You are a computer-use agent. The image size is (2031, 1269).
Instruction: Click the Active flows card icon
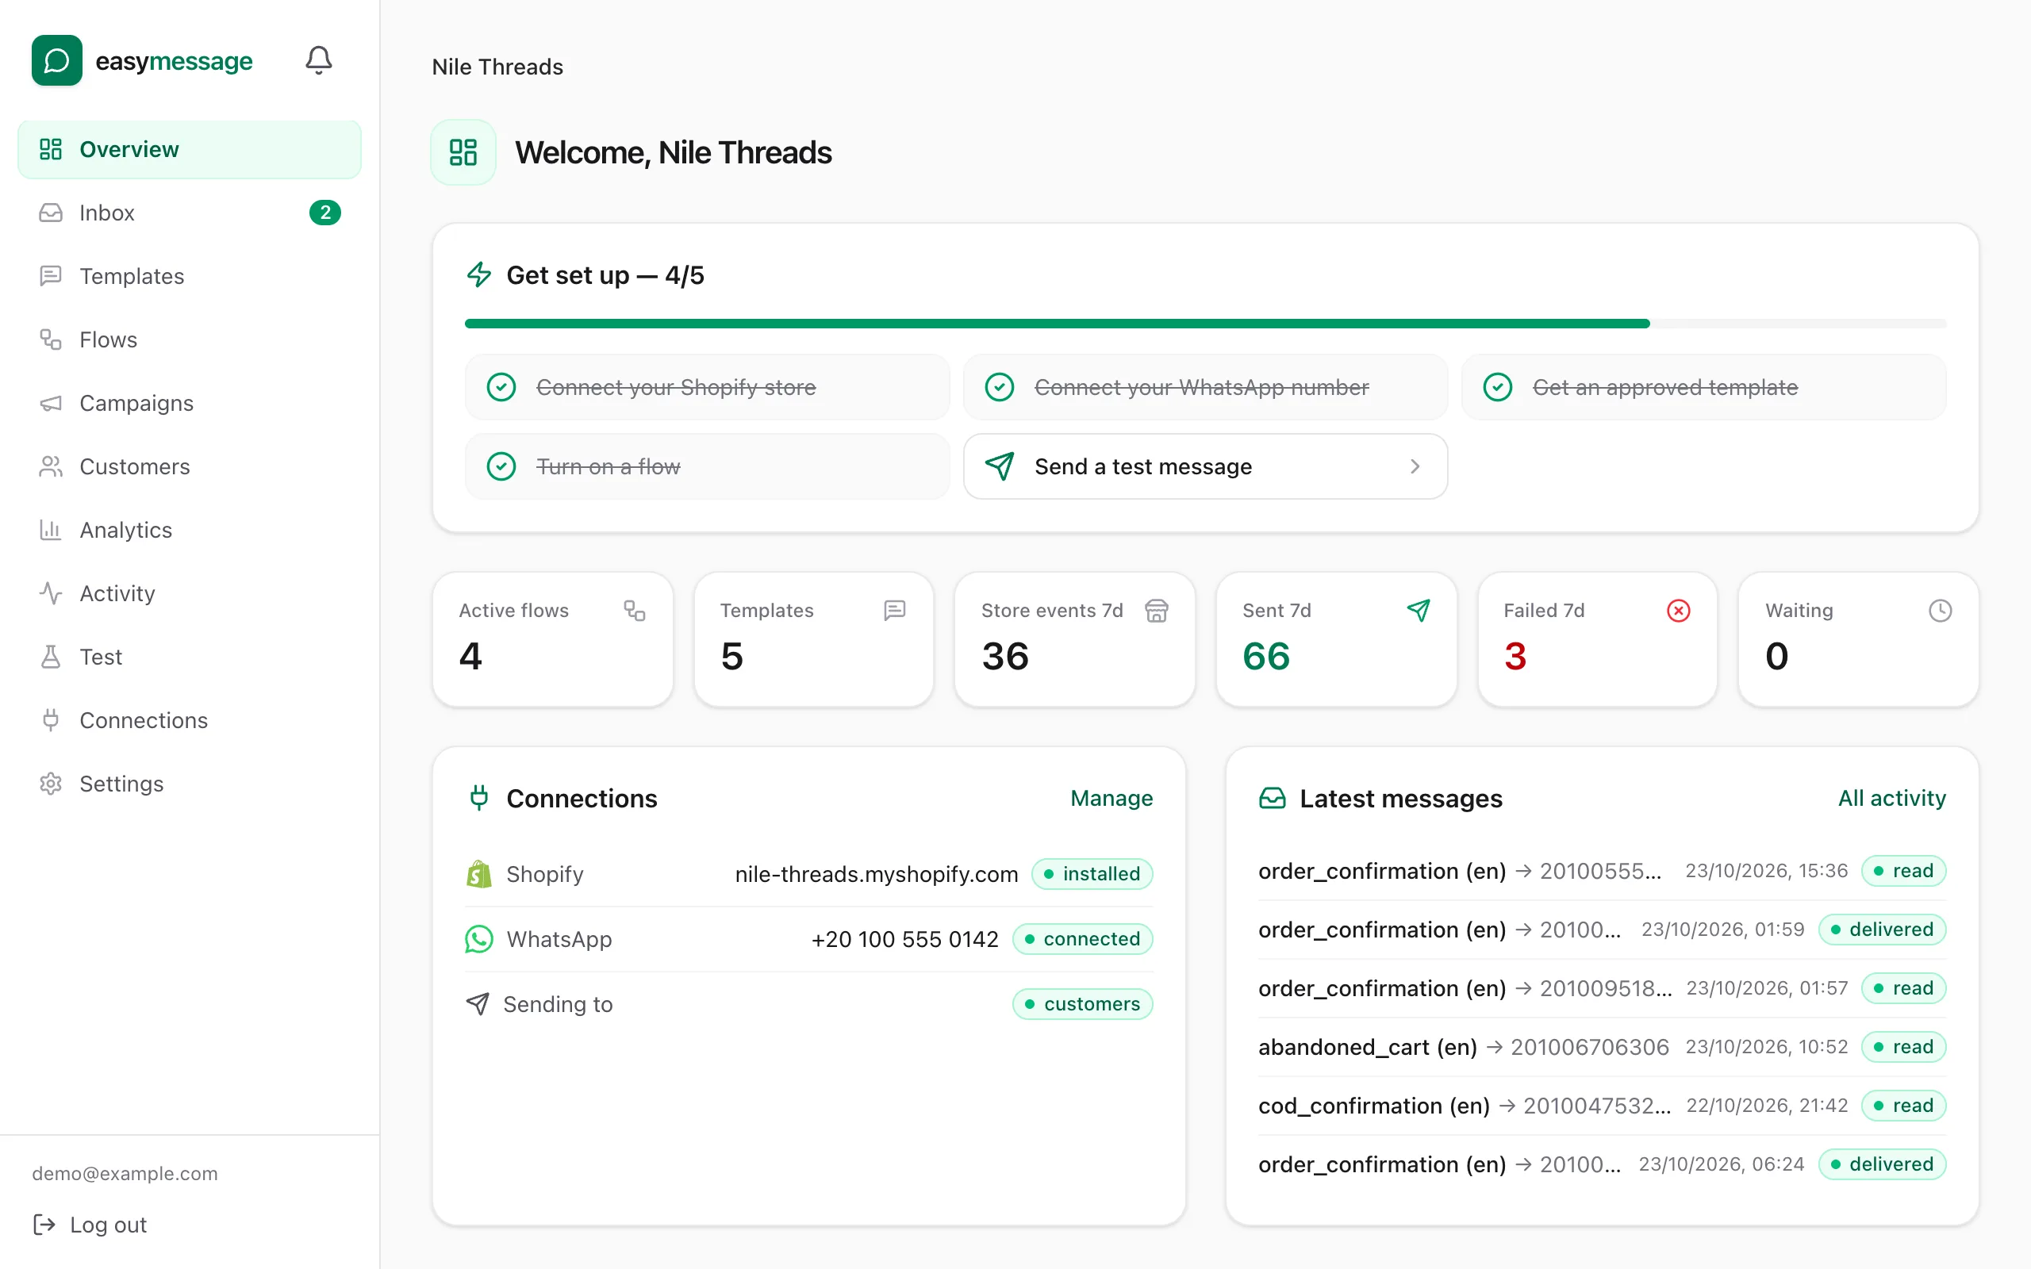(x=635, y=611)
